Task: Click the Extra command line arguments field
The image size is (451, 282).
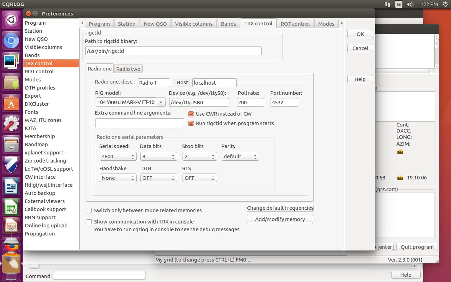Action: [140, 123]
